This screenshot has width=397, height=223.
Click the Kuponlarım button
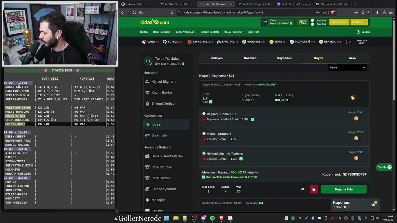pos(339,22)
